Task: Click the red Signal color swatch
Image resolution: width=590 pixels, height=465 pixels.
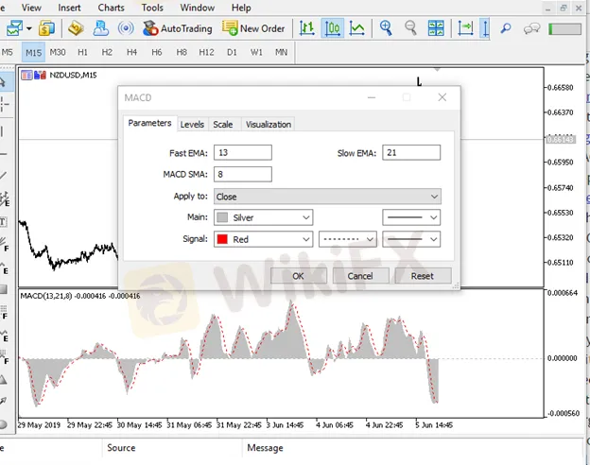Action: click(222, 239)
